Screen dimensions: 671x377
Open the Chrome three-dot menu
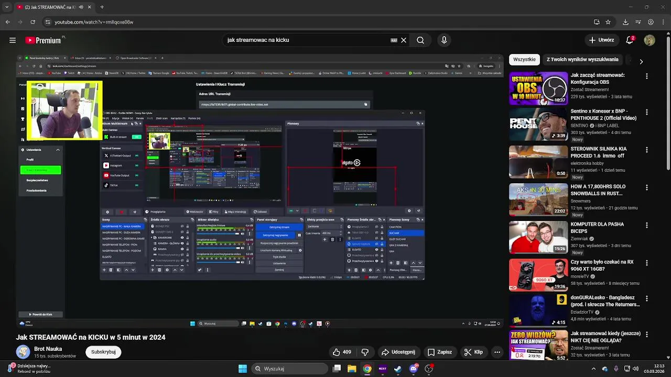[663, 22]
